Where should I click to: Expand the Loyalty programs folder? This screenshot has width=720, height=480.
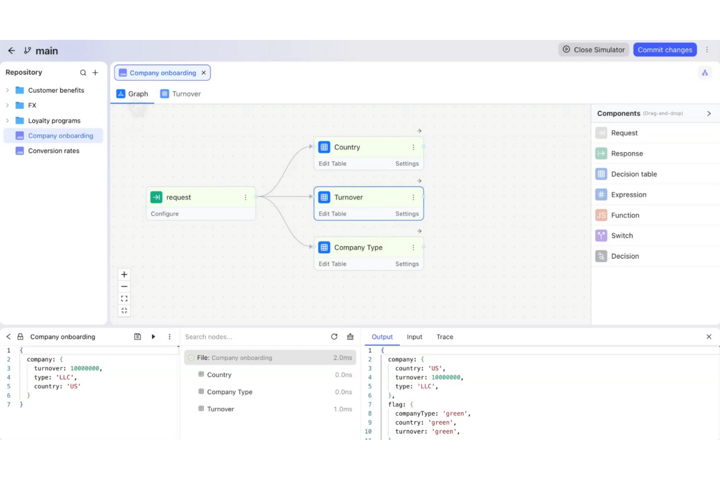7,120
